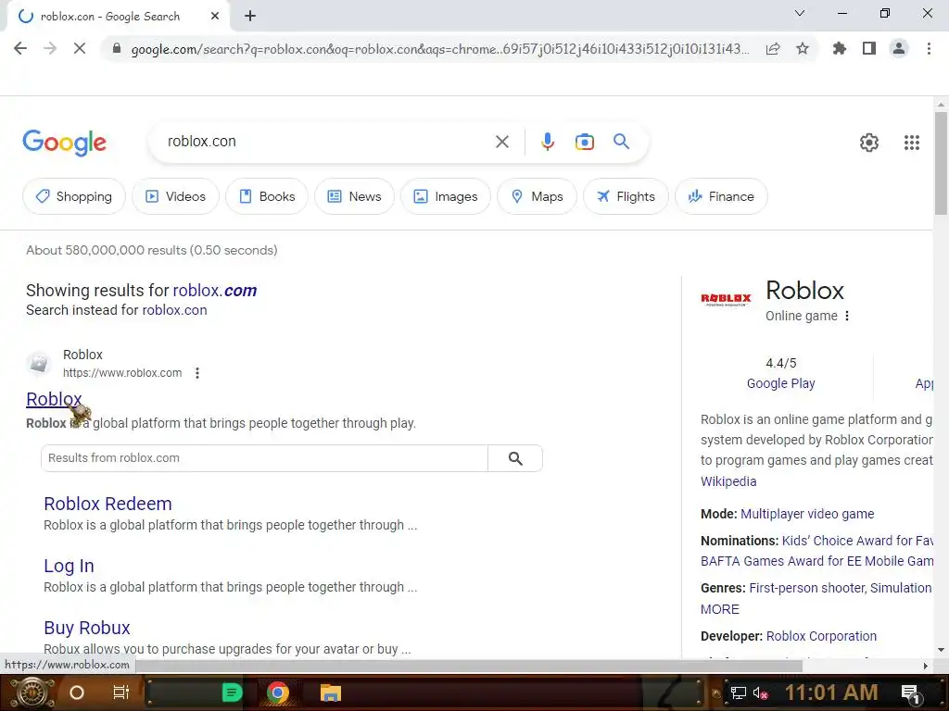Open more options for Roblox result
Image resolution: width=949 pixels, height=711 pixels.
(196, 373)
